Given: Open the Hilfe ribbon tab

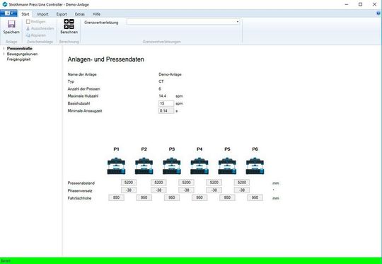Looking at the screenshot, I should click(96, 14).
